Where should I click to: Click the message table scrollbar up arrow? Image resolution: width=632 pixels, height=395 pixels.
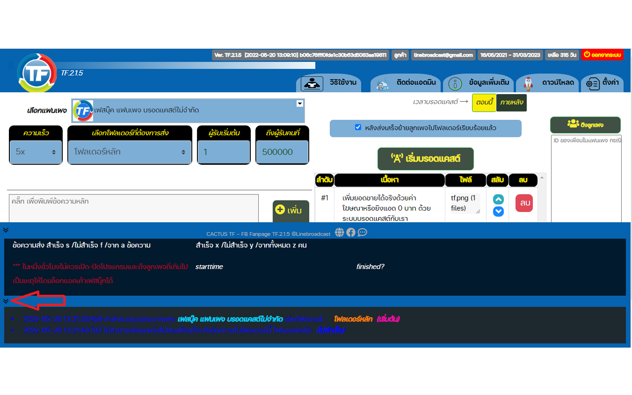[542, 177]
